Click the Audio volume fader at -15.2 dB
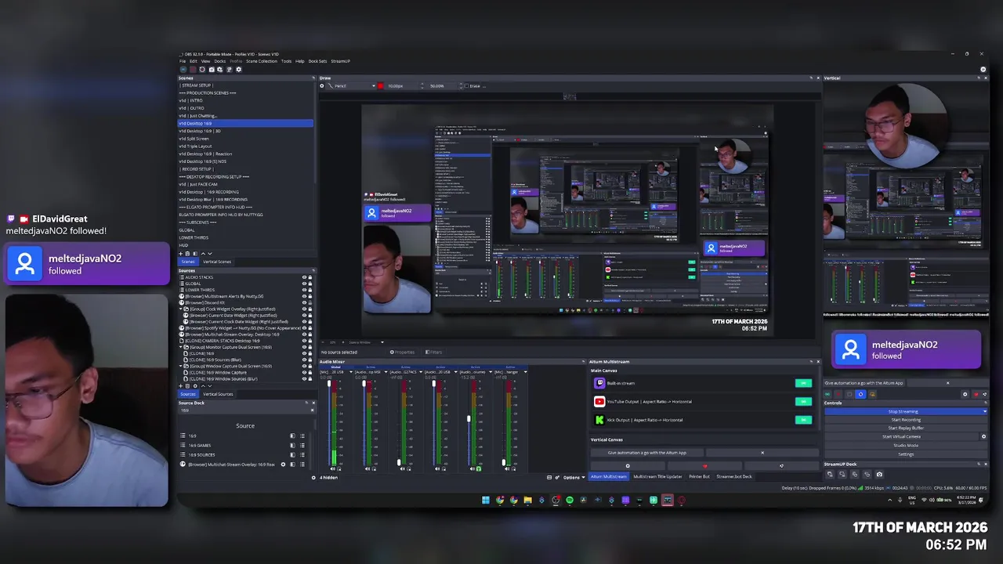The width and height of the screenshot is (1003, 564). point(469,419)
